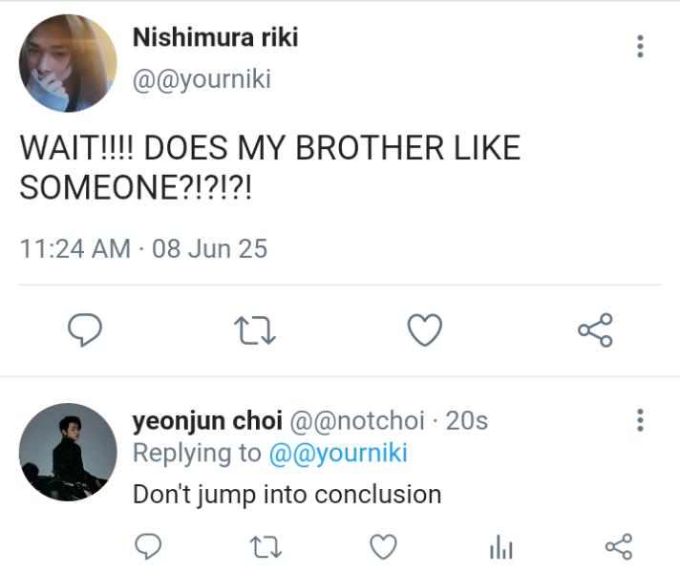Like the main tweet about the brother
The image size is (680, 573).
point(424,330)
